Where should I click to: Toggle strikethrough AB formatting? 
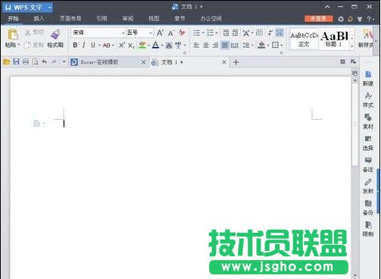[x=107, y=45]
